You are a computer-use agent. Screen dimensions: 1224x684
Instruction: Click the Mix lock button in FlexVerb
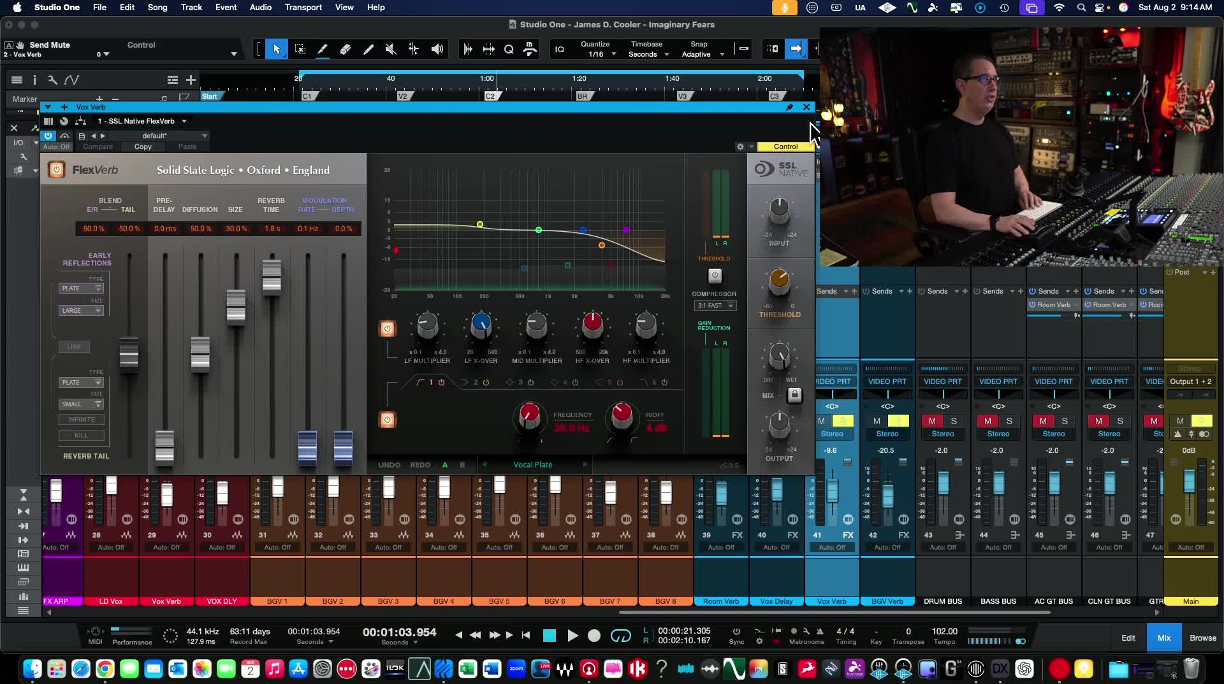(x=794, y=395)
